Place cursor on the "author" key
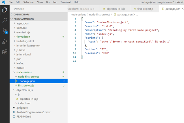184x123 pixels. click(x=91, y=49)
